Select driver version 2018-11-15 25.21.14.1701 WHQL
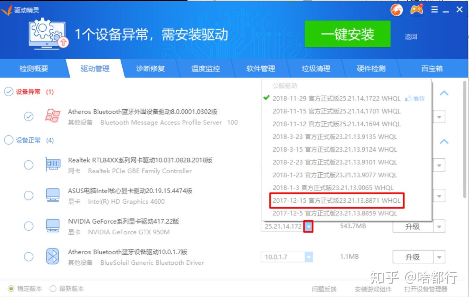The image size is (469, 297). 337,111
